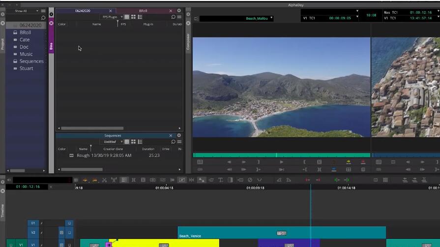Switch the Sequences bin to script view
Viewport: 440px width, 247px height.
[140, 142]
